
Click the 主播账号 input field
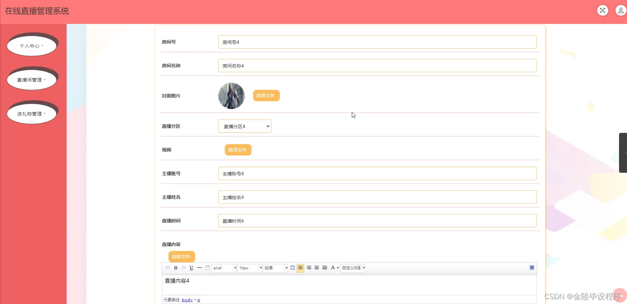[x=377, y=174]
